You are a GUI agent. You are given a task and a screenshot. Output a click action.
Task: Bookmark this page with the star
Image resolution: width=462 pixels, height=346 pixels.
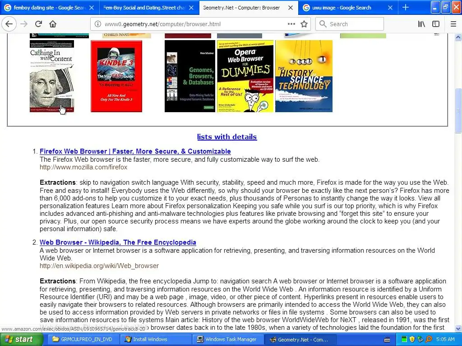(304, 24)
